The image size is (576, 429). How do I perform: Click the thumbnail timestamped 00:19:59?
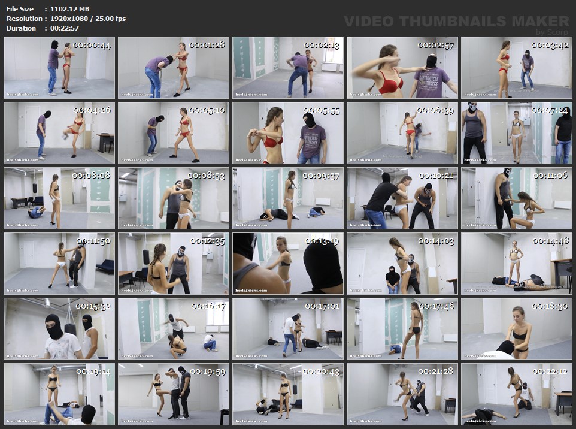point(173,394)
